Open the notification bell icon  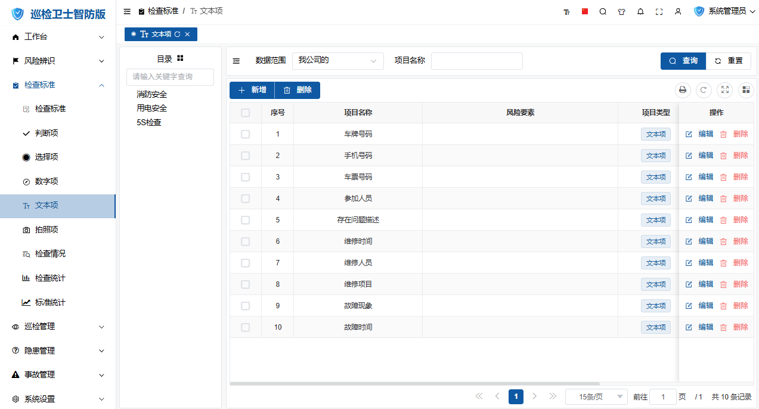pyautogui.click(x=640, y=11)
